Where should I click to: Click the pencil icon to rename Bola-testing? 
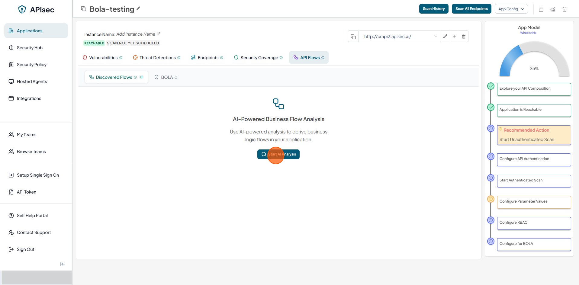[x=138, y=8]
